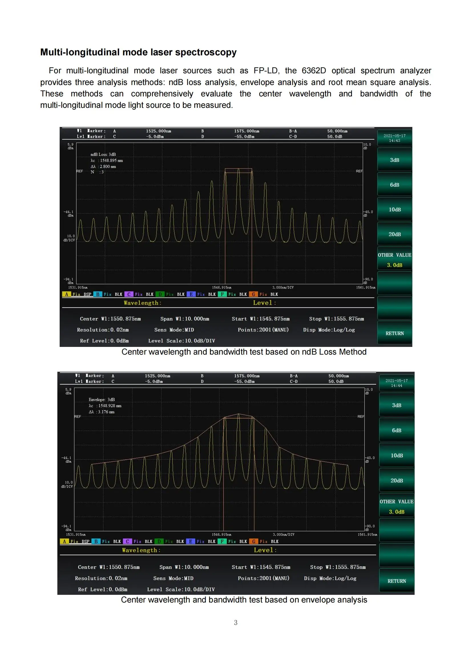Select orange trace G icon in ndB Loss screen
Viewport: 472px width, 665px height.
253,294
